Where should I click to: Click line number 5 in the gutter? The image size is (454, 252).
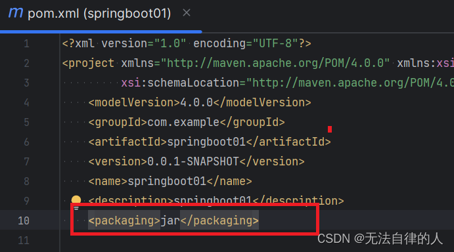27,122
